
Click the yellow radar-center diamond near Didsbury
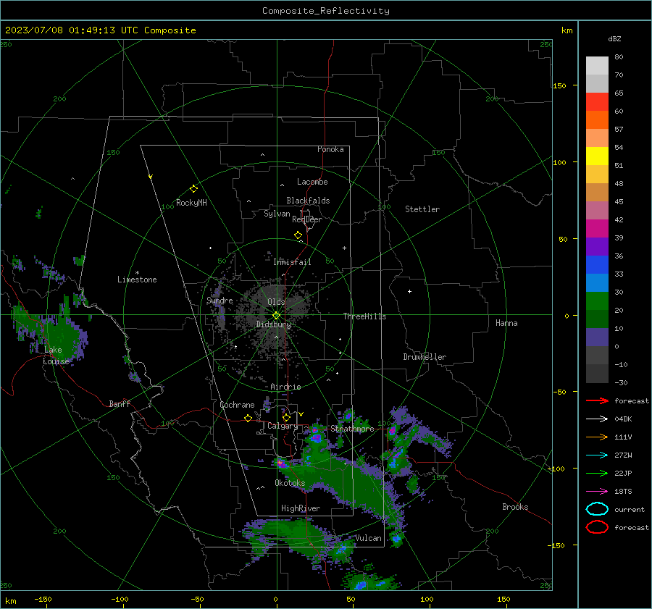tap(276, 316)
